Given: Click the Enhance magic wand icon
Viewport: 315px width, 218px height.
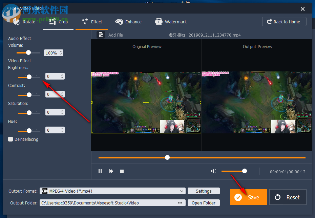Looking at the screenshot, I should (x=119, y=22).
